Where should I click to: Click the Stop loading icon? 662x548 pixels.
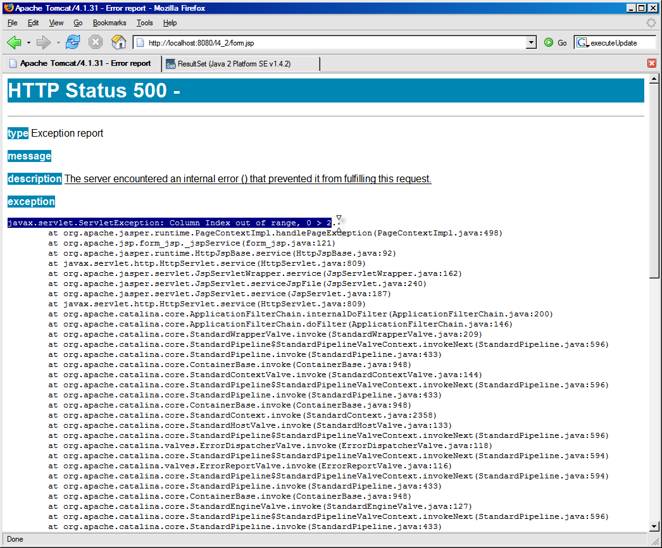[96, 42]
